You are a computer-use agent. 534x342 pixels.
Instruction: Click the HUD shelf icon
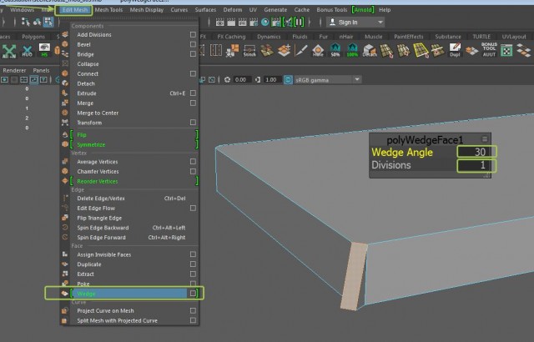tap(28, 51)
